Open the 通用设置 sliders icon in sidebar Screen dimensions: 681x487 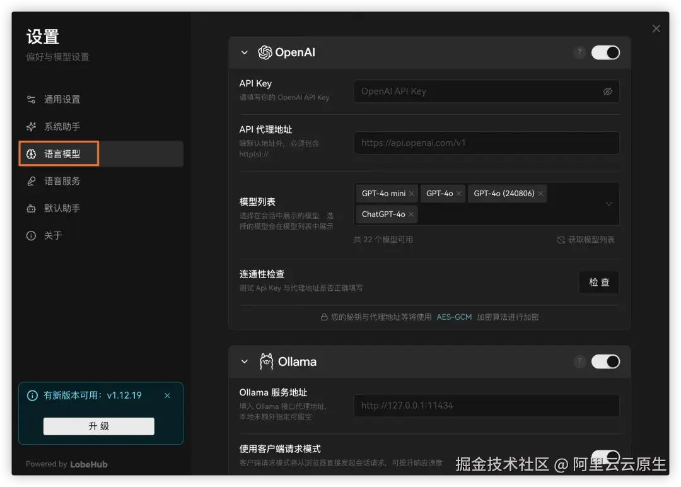pos(32,99)
